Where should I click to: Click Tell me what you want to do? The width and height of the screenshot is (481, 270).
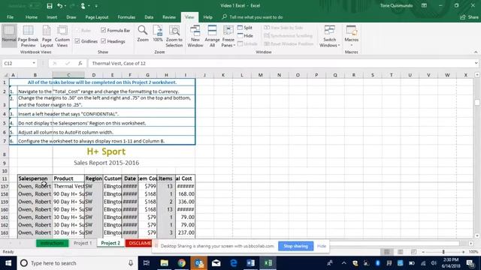256,17
